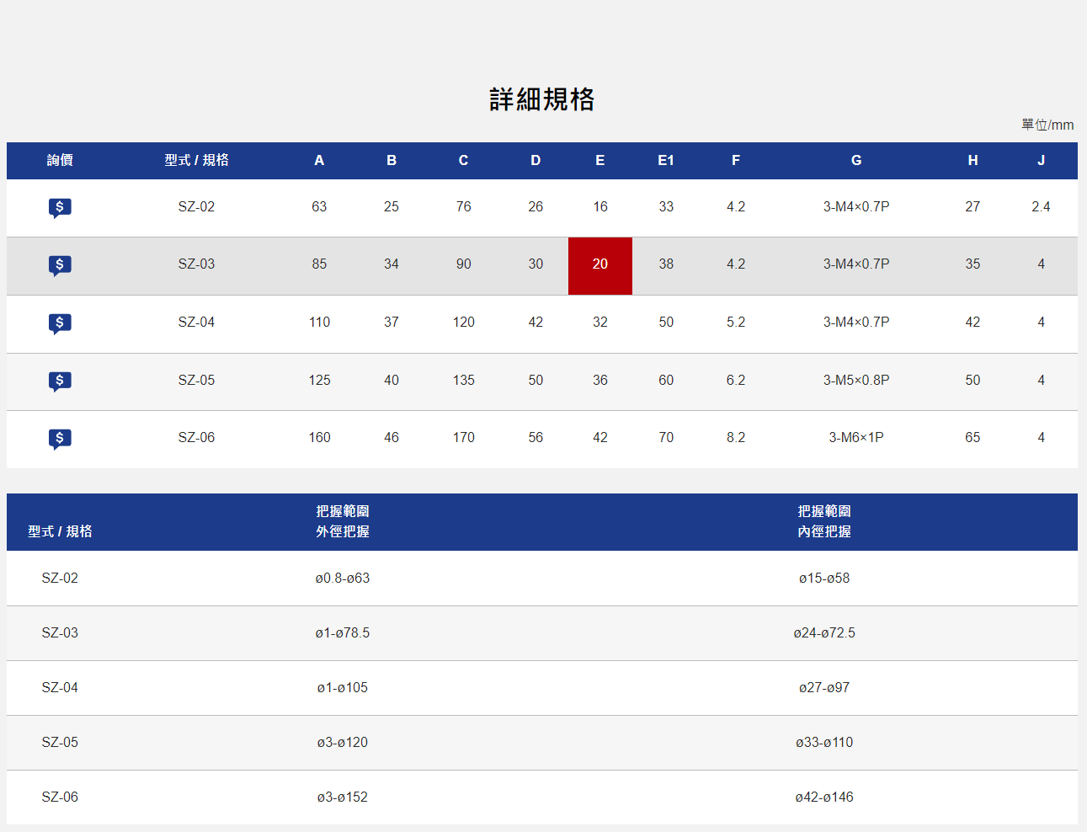This screenshot has height=832, width=1087.
Task: Request a quote via the SZ-05 icon
Action: (60, 381)
